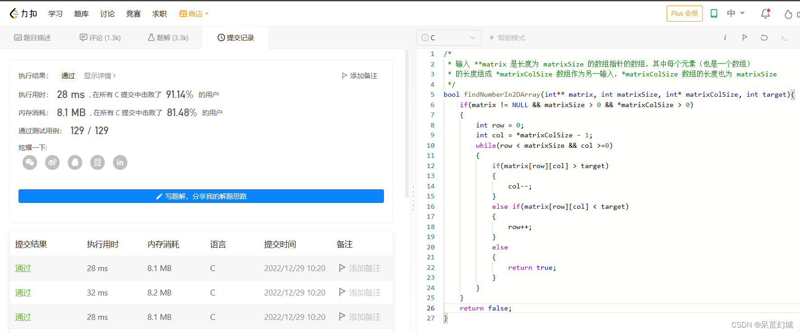Expand the 商店 store dropdown
The image size is (800, 333).
pyautogui.click(x=194, y=14)
